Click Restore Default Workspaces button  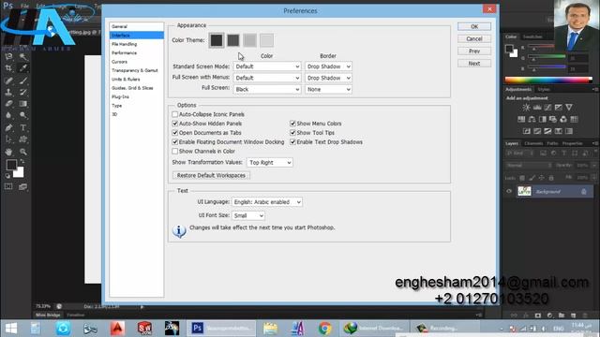pyautogui.click(x=211, y=175)
